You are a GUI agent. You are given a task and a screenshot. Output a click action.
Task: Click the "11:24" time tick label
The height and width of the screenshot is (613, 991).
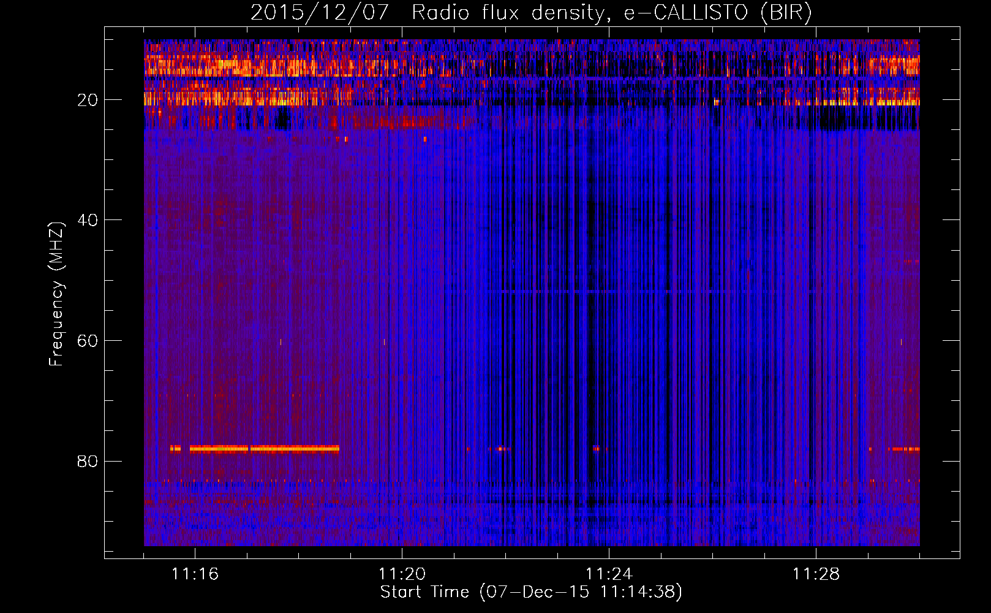pyautogui.click(x=609, y=574)
